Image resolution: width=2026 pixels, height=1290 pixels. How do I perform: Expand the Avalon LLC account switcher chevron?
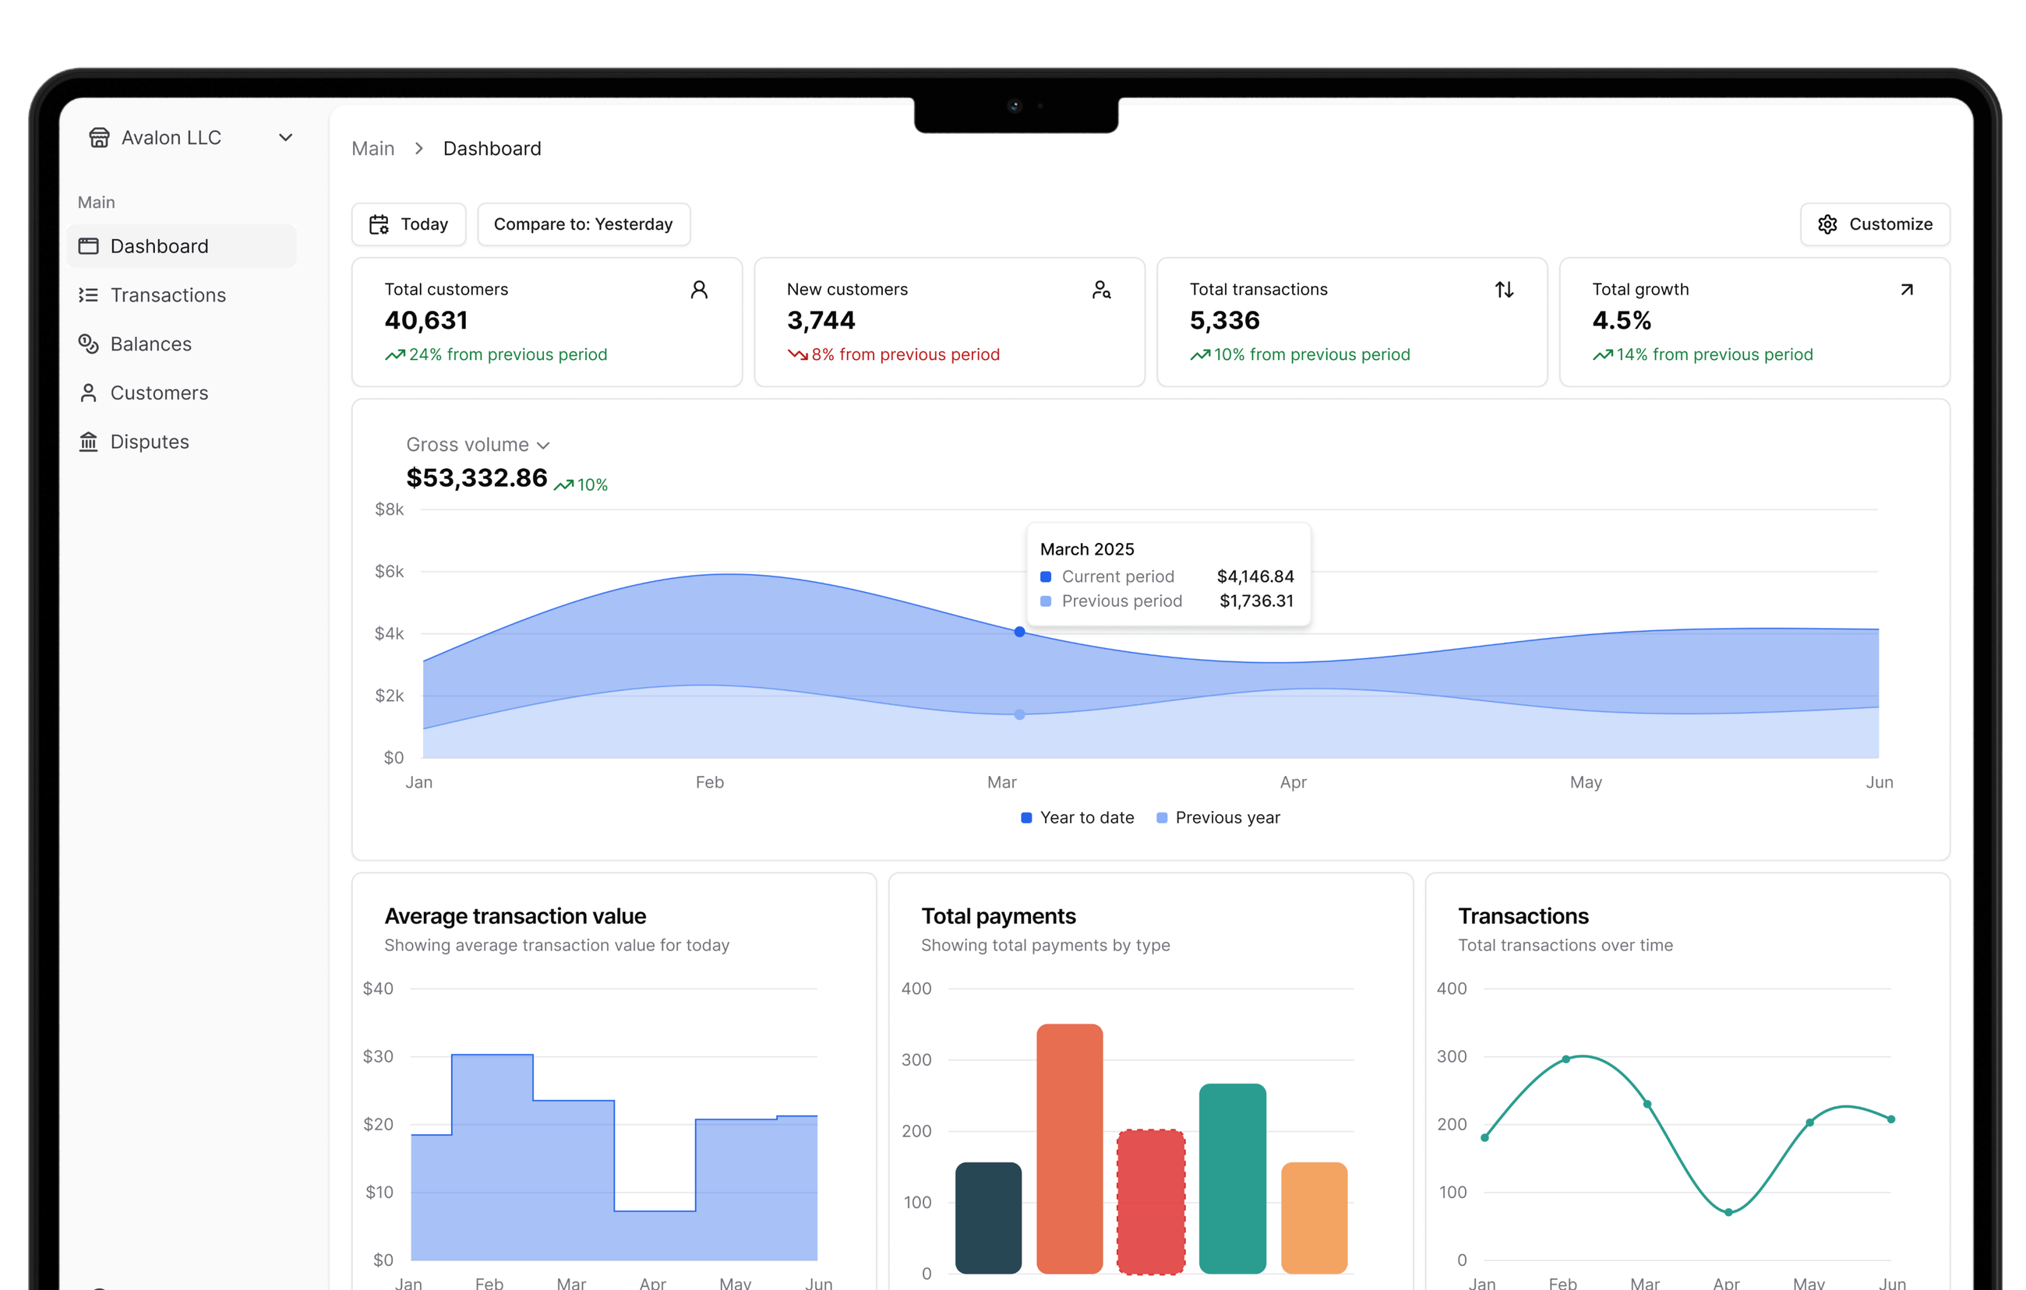[285, 137]
